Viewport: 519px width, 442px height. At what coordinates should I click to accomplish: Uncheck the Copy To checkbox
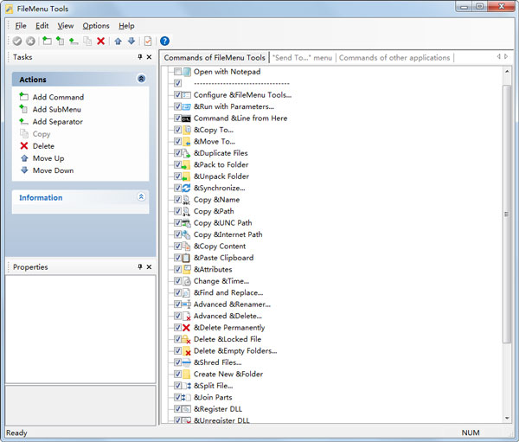tap(177, 130)
